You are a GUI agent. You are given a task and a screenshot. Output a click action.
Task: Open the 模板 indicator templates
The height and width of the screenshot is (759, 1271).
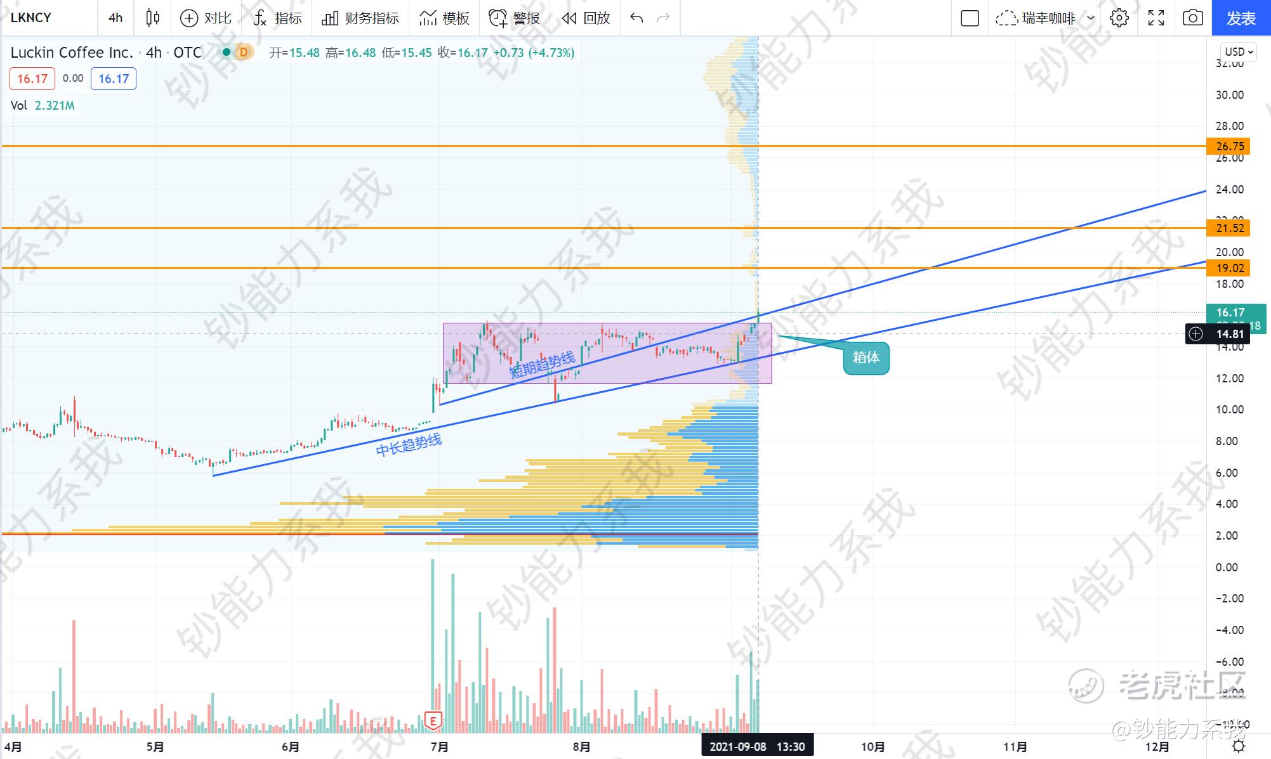(444, 18)
